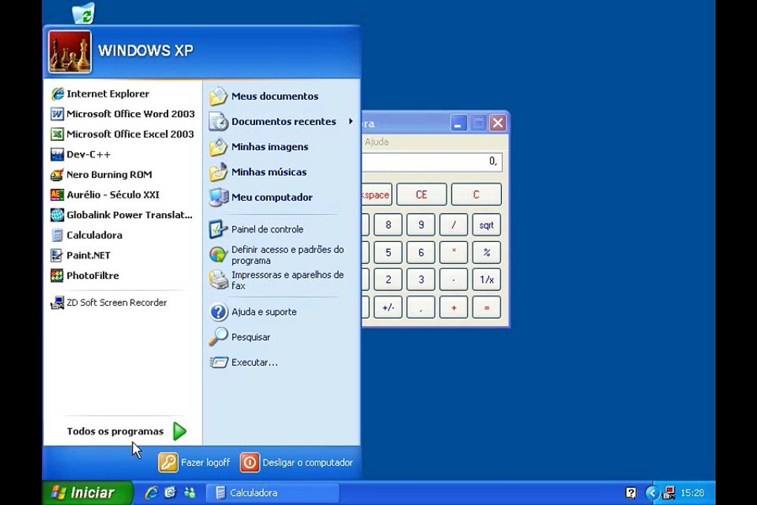
Task: Select Calculadora taskbar button
Action: point(273,493)
